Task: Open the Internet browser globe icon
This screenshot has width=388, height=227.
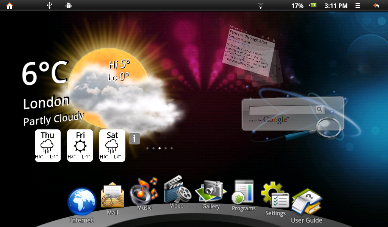Action: point(81,202)
